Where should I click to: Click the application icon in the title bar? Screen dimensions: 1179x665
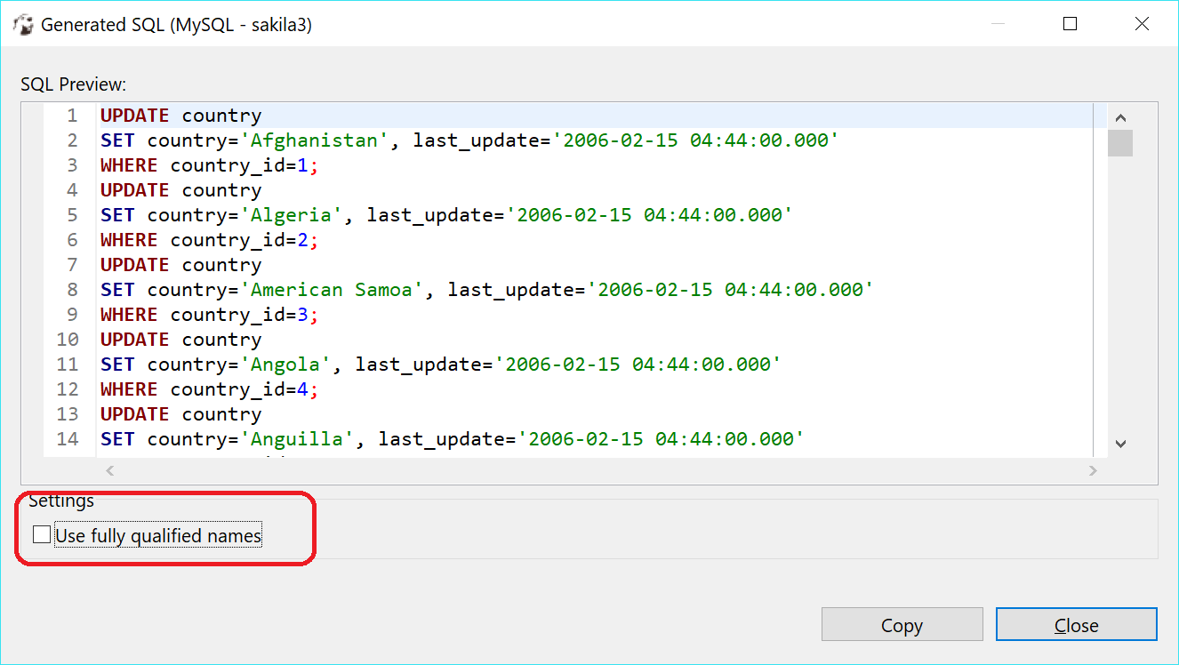[23, 24]
